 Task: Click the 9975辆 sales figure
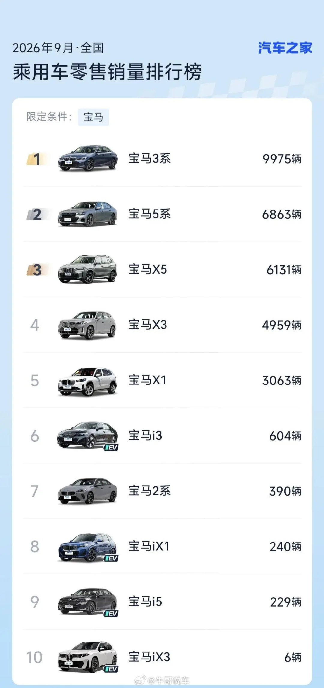(x=282, y=159)
